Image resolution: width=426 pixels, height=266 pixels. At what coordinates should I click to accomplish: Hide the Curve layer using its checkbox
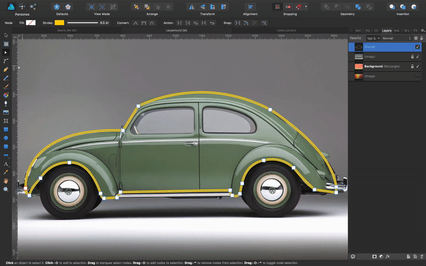[417, 47]
